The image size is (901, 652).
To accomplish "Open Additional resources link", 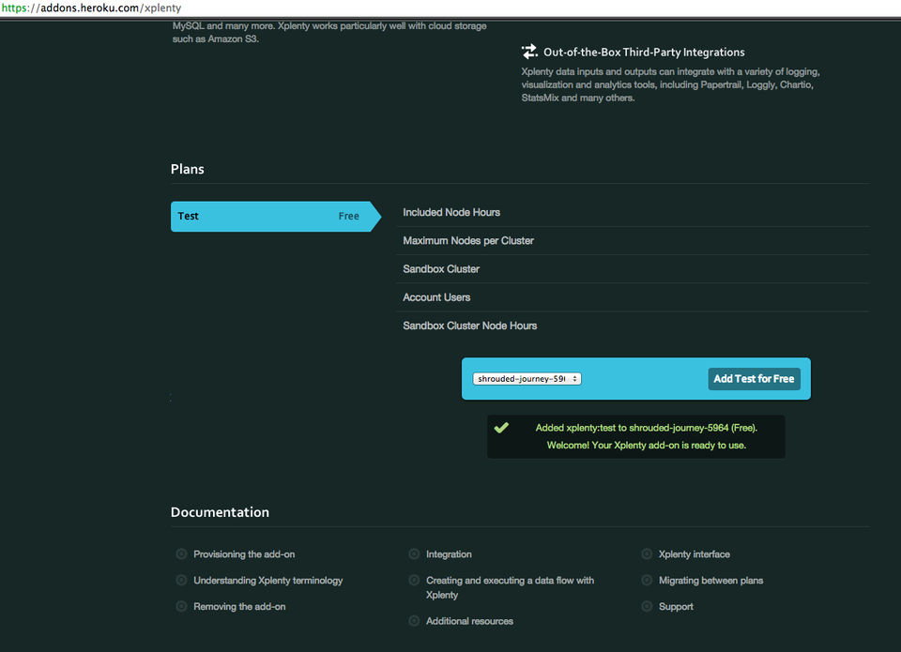I will pyautogui.click(x=469, y=621).
